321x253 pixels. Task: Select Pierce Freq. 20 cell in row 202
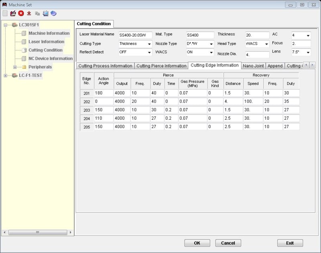click(140, 101)
